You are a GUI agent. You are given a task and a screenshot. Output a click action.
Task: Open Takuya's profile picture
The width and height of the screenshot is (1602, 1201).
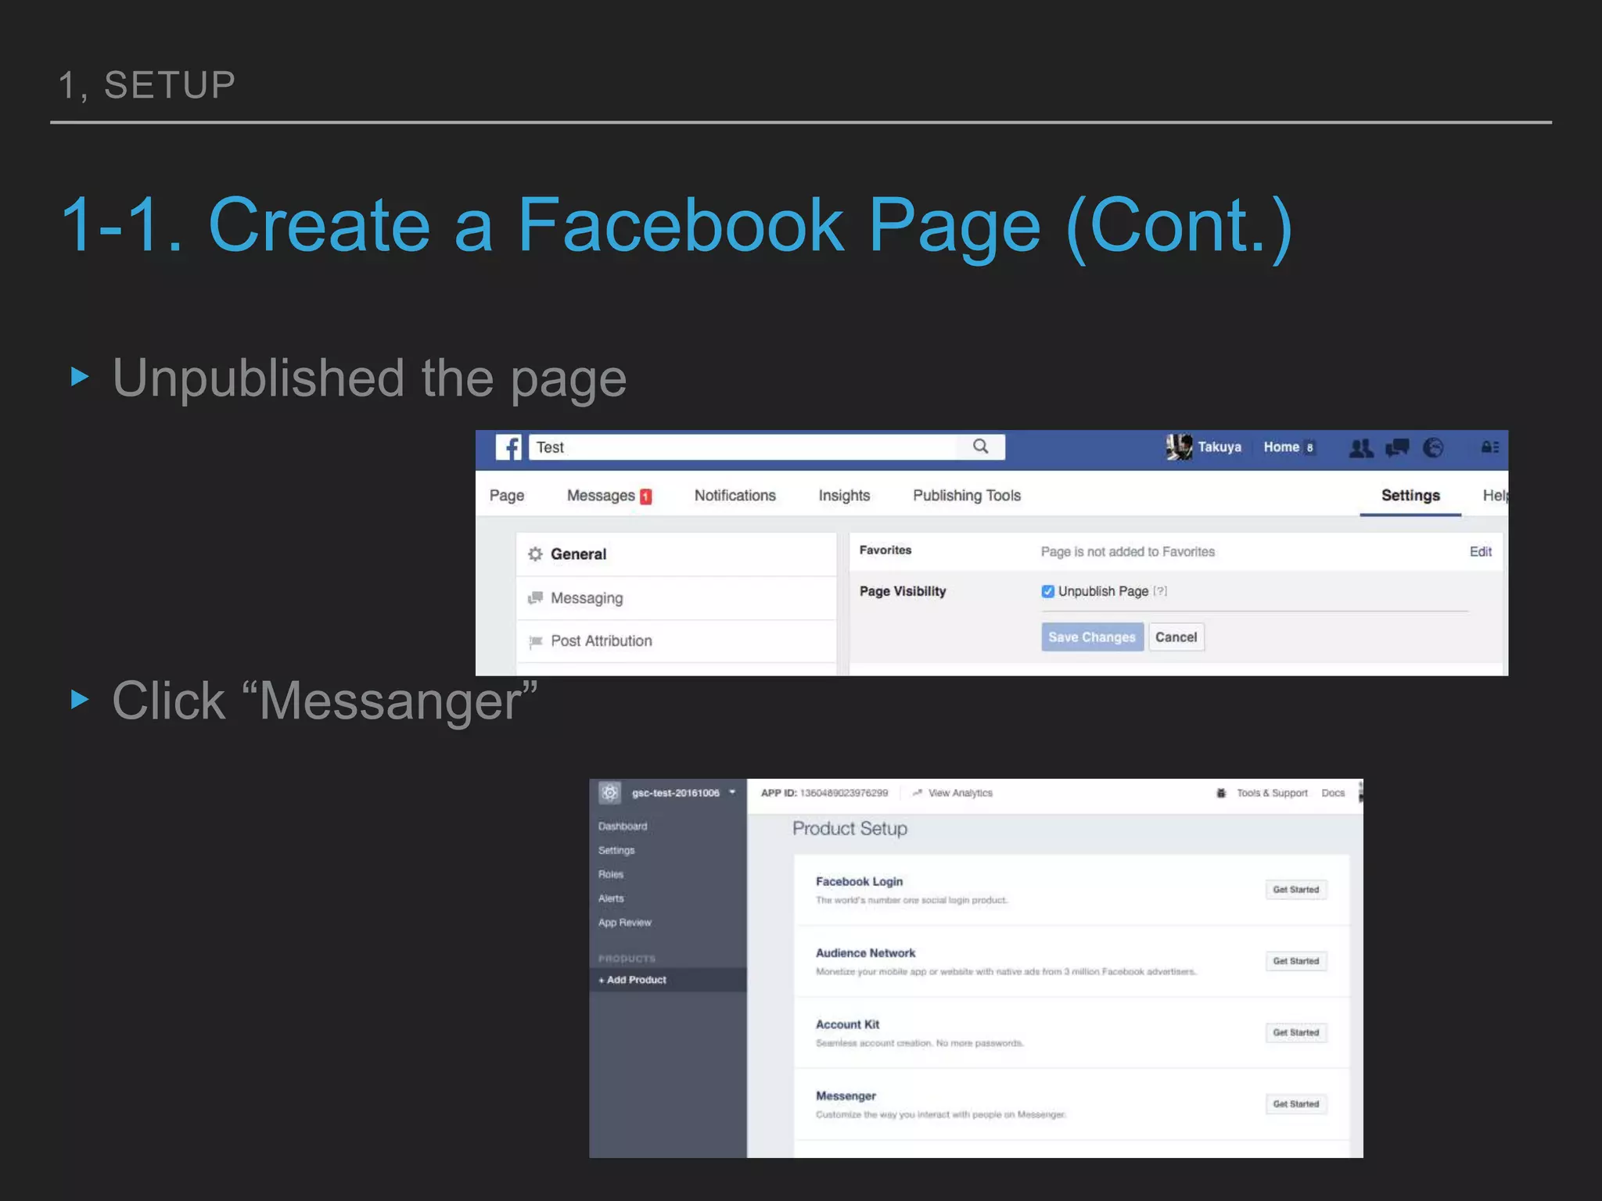click(1179, 447)
